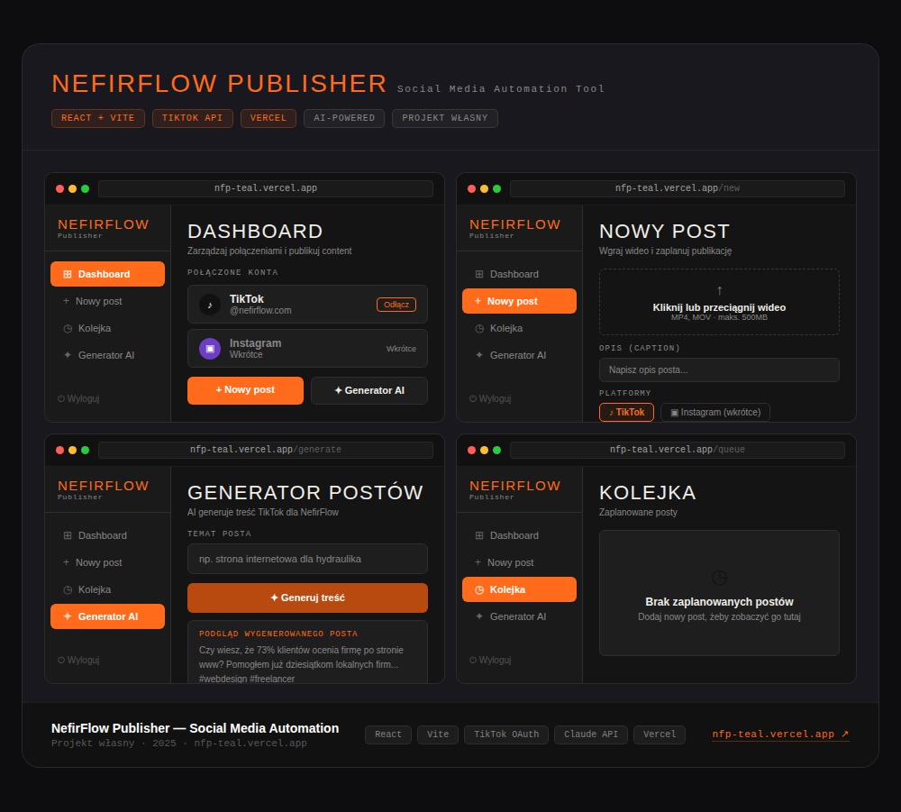Click the Wkrótce status on Instagram row
The height and width of the screenshot is (812, 901).
click(401, 348)
